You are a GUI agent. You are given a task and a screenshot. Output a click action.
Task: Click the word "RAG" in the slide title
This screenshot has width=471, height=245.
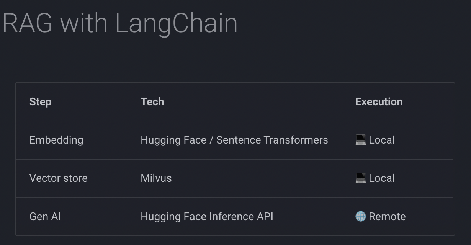(28, 23)
